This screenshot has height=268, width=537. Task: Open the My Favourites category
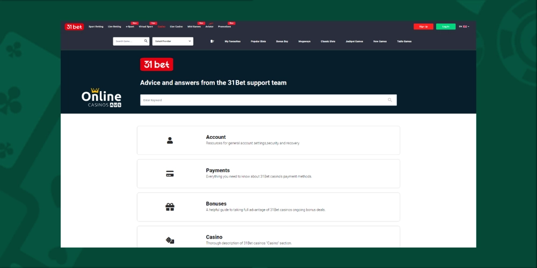point(233,41)
